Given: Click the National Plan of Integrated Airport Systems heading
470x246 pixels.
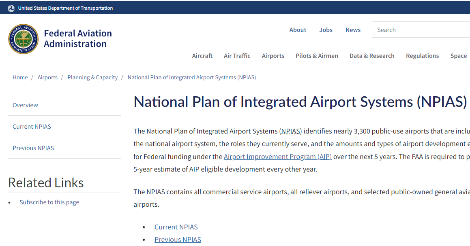Looking at the screenshot, I should (300, 102).
